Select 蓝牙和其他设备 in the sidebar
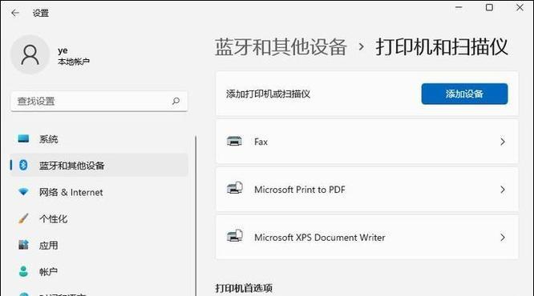This screenshot has height=296, width=534. pyautogui.click(x=99, y=165)
